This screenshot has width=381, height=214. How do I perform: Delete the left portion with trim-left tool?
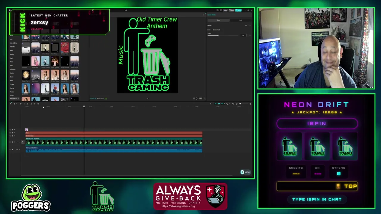pos(31,104)
